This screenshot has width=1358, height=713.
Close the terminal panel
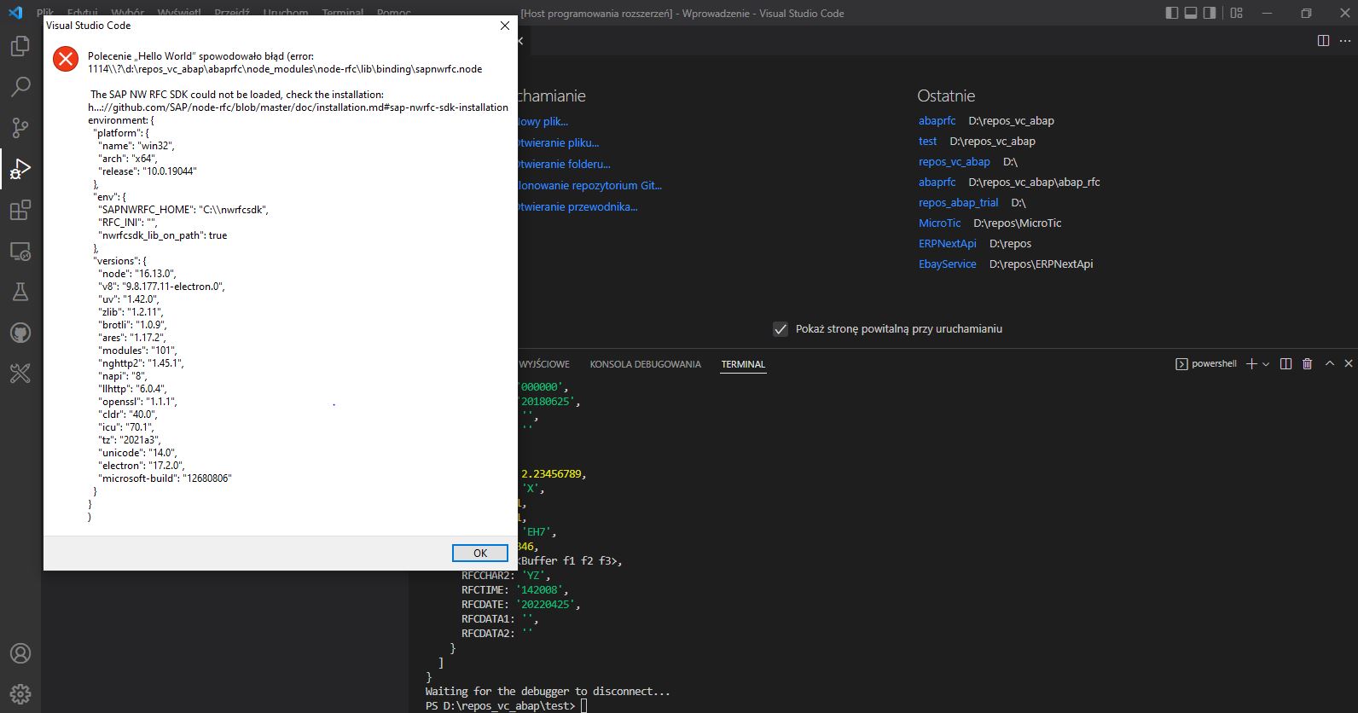[x=1349, y=363]
